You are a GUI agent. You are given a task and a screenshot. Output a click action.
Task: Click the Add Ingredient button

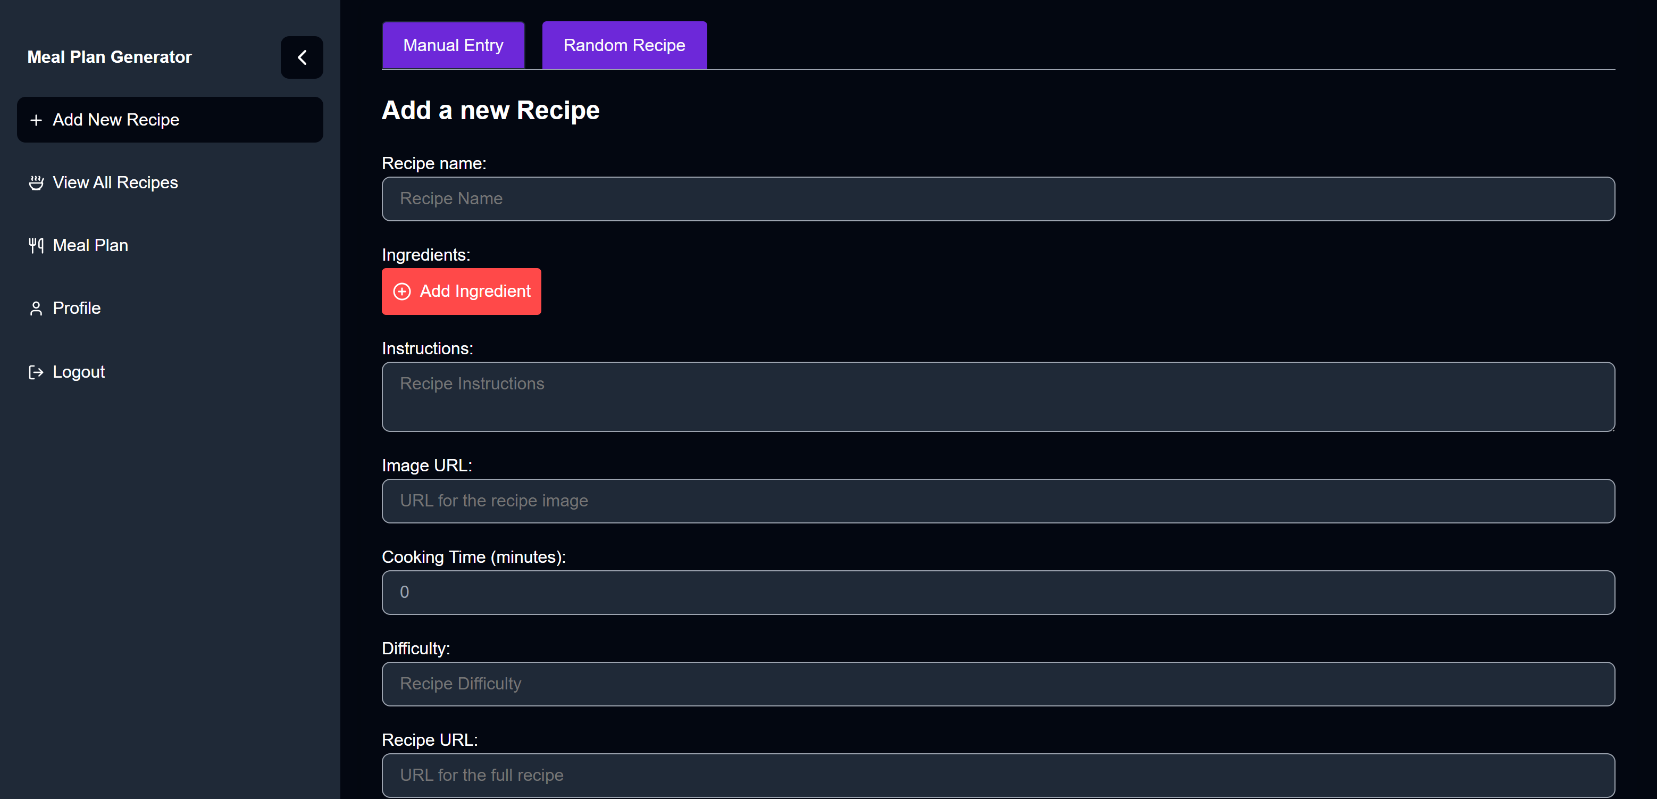coord(461,292)
